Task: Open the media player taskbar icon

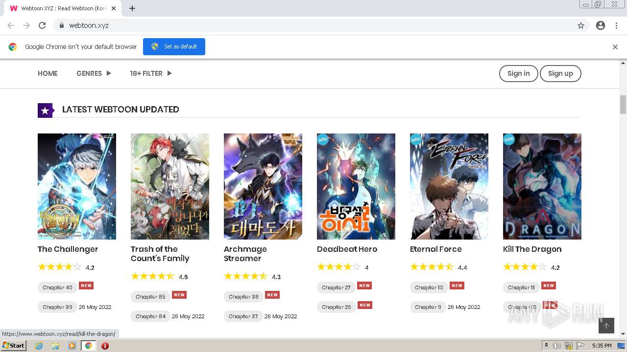Action: point(72,346)
